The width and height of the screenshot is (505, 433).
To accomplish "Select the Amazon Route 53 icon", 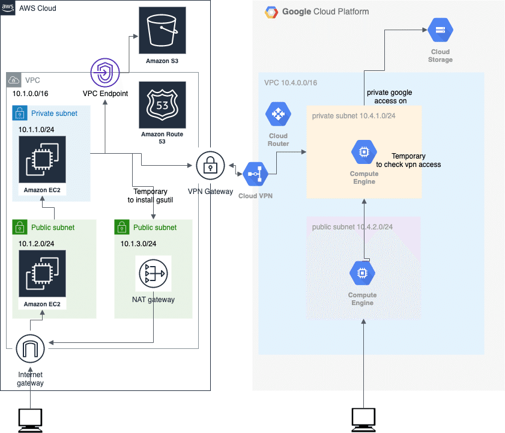I will click(162, 104).
